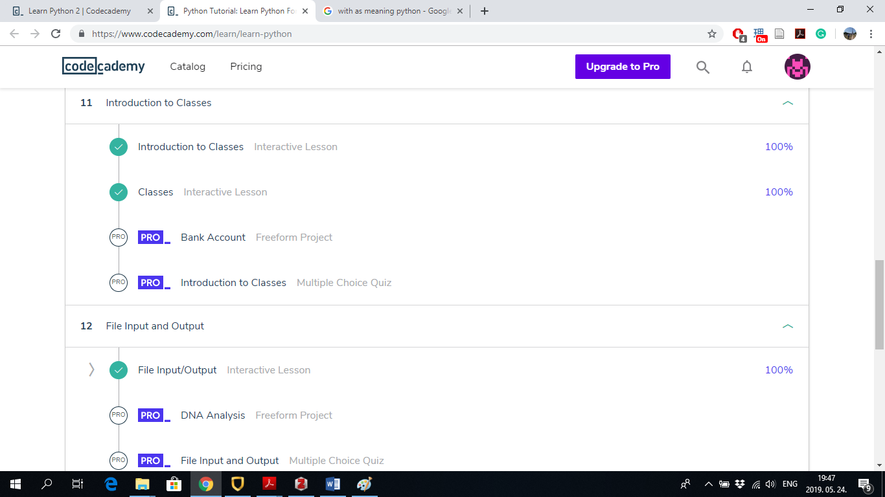Click the green checkmark next to Classes lesson

[119, 192]
